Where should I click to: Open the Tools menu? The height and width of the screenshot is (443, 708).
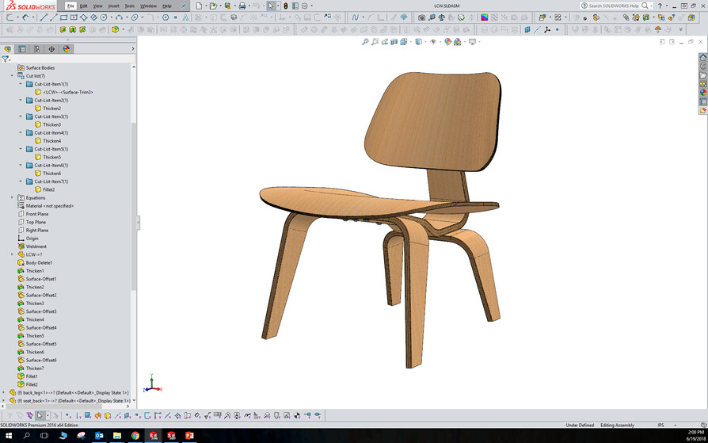(130, 6)
